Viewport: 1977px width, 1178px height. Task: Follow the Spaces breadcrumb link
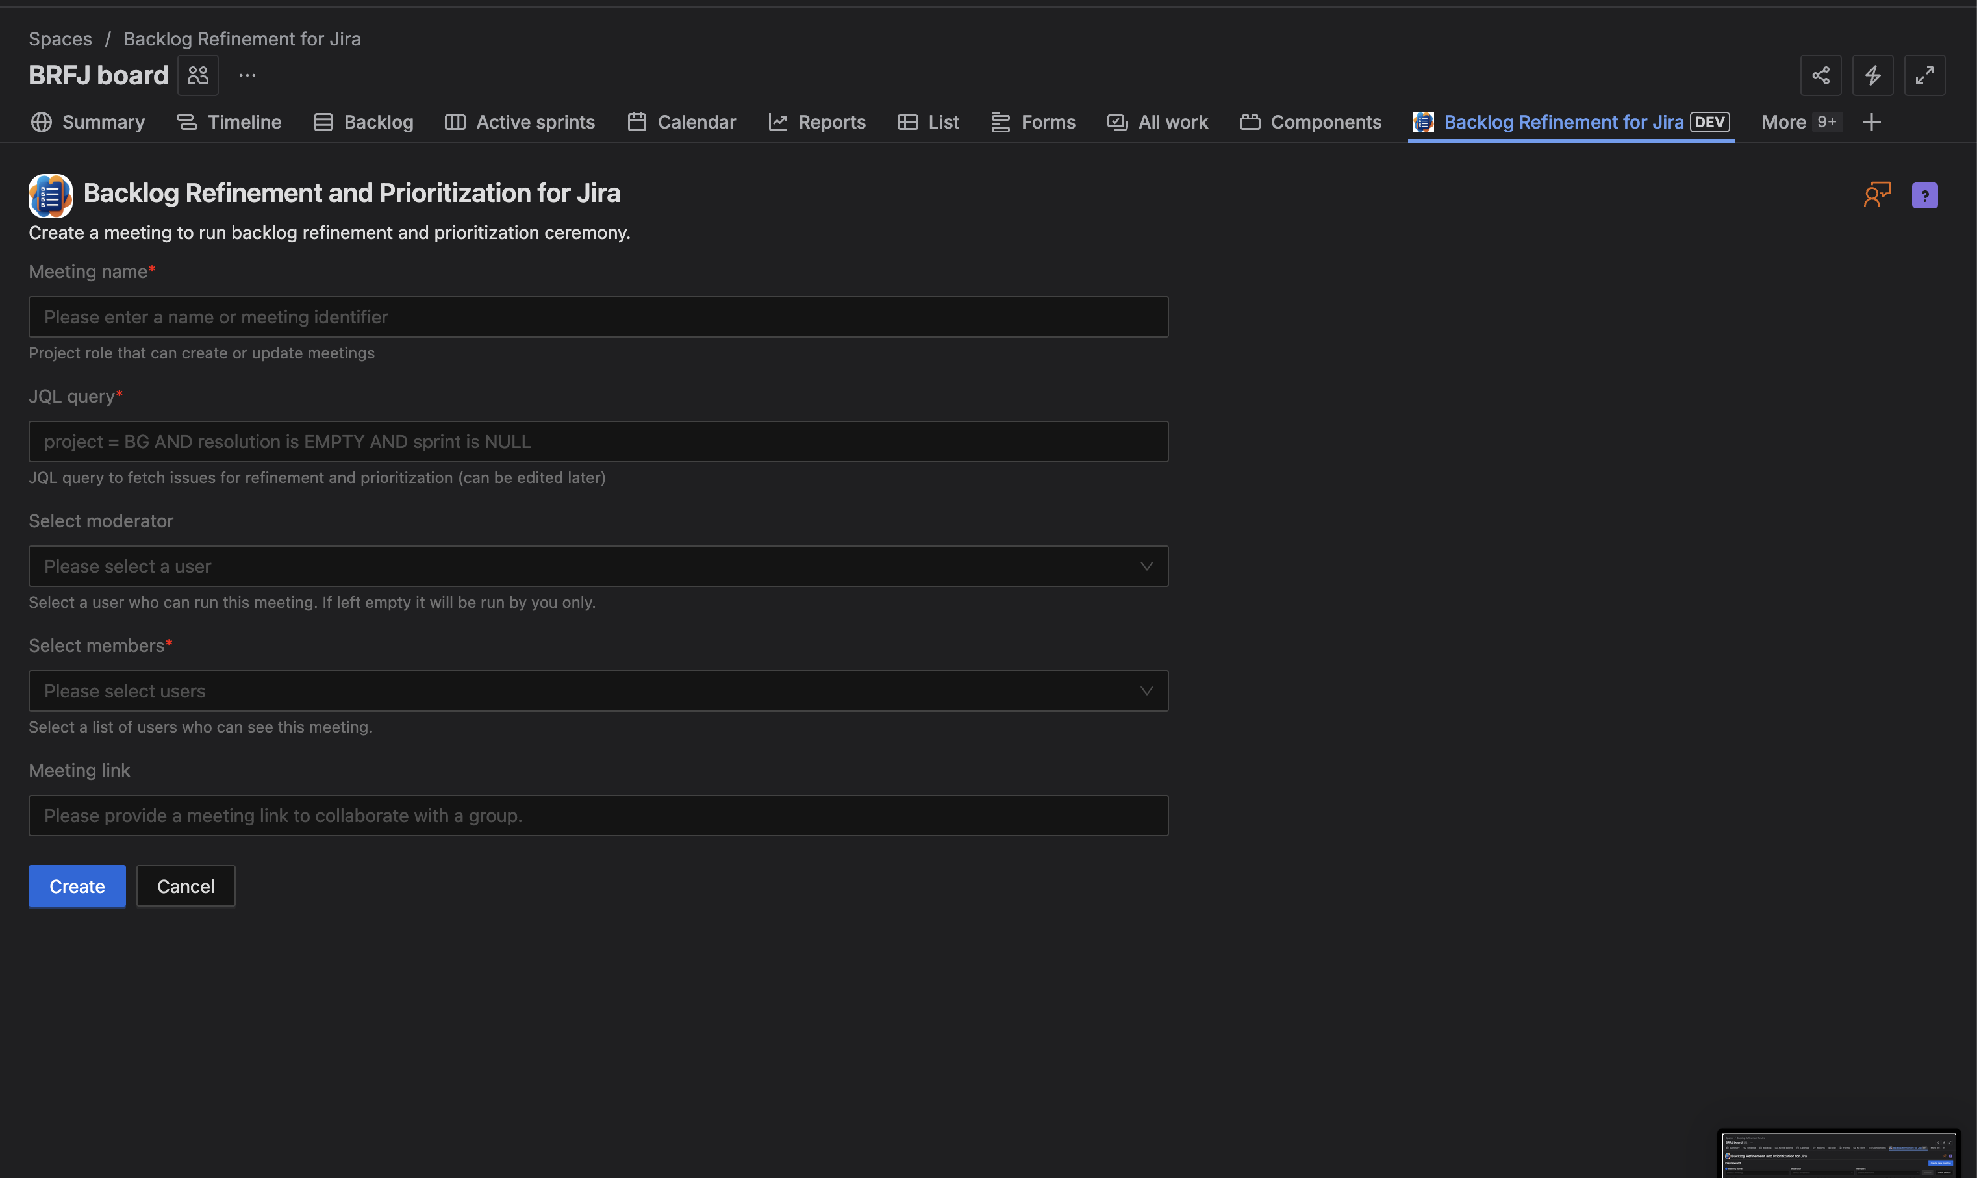click(x=60, y=39)
